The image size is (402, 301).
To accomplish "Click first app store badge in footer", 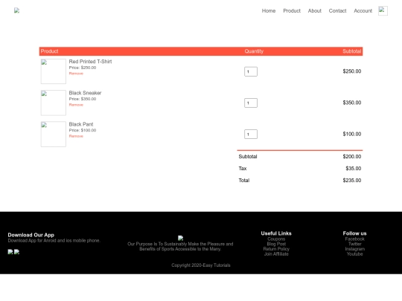I will 10,252.
